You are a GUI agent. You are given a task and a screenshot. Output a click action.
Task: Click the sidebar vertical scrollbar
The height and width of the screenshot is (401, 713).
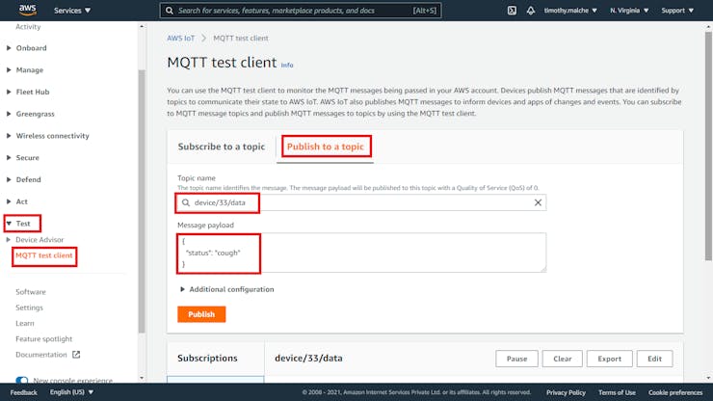(142, 200)
